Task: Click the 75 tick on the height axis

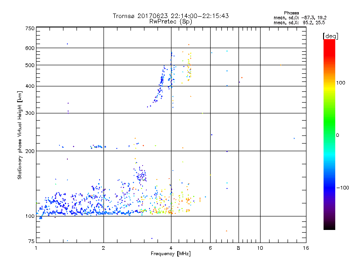Action: pyautogui.click(x=31, y=243)
